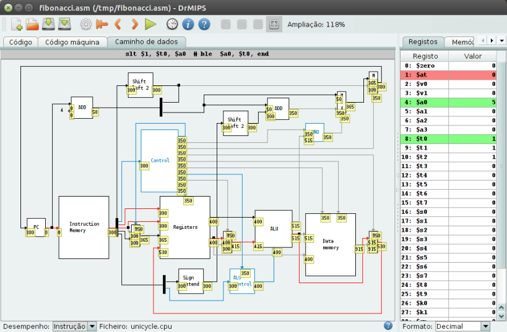Expand the side panel tab list arrow

click(x=500, y=41)
